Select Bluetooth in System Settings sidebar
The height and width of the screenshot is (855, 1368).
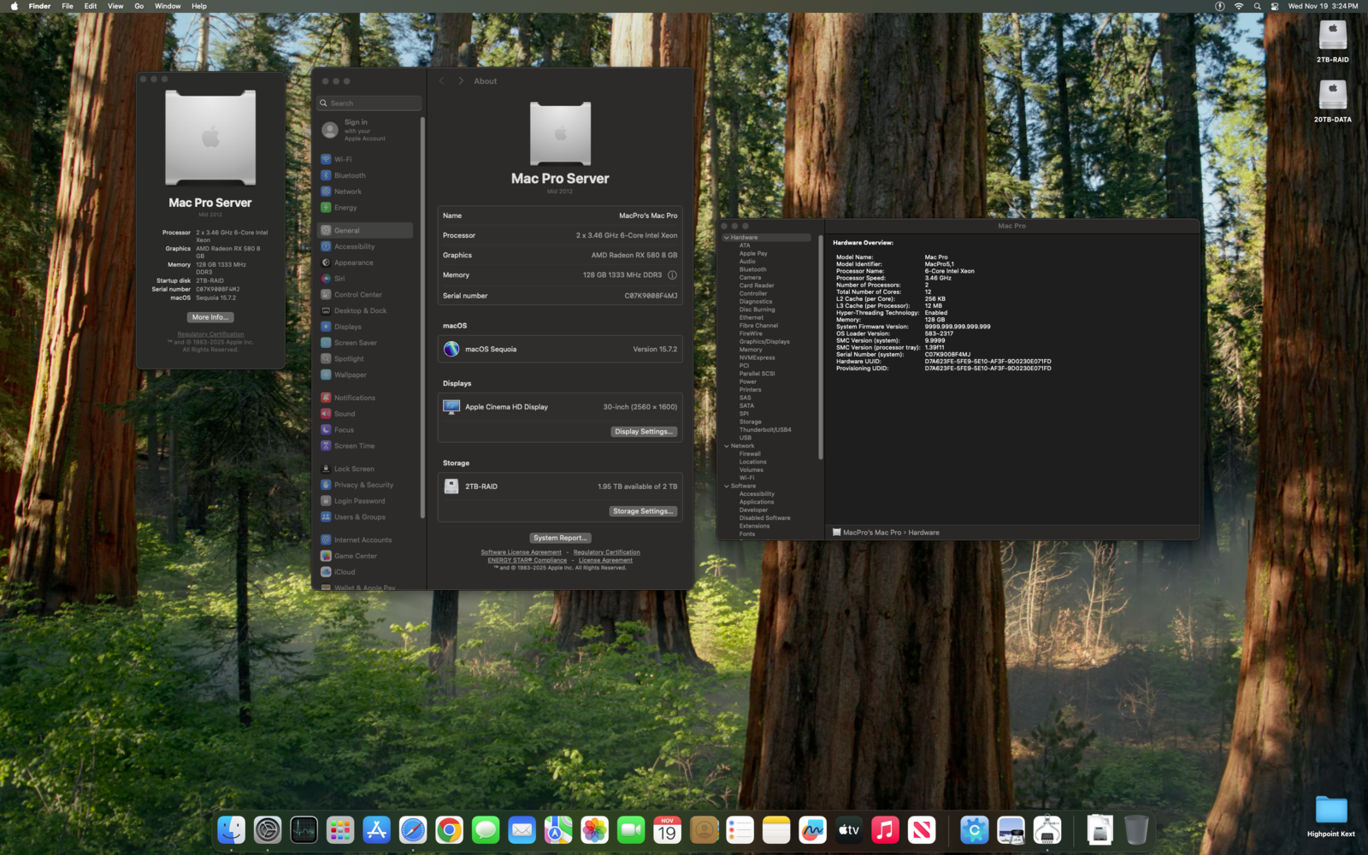(349, 175)
